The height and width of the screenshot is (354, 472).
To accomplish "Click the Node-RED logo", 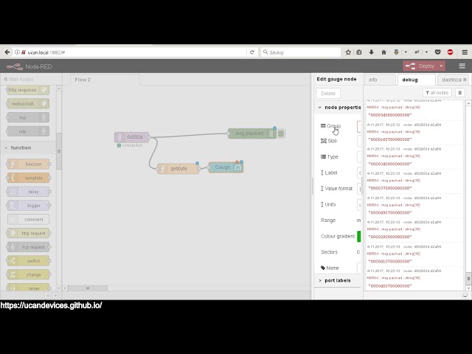I will click(29, 66).
